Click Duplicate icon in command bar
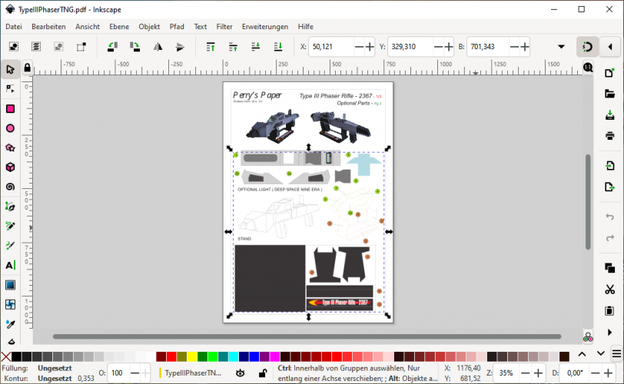624x384 pixels. [x=609, y=268]
